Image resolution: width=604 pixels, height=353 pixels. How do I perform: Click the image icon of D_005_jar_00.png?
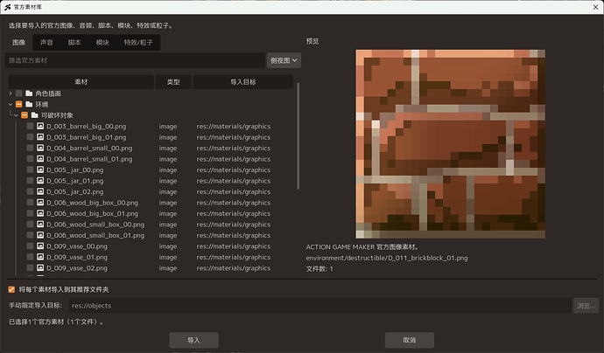click(40, 170)
